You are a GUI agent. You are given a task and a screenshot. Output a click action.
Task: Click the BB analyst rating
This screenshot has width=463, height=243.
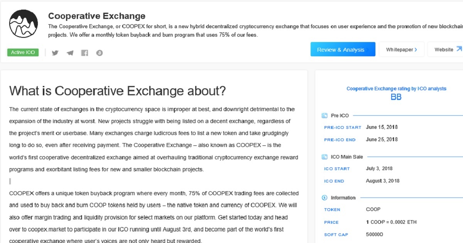pos(396,97)
